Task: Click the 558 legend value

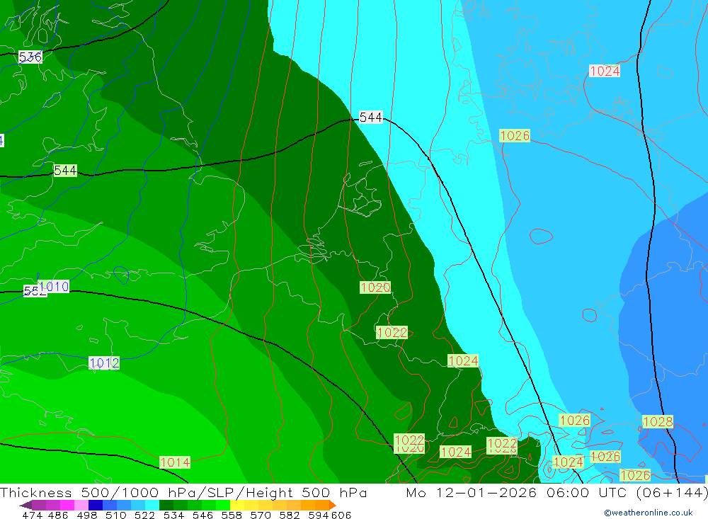Action: click(x=232, y=515)
